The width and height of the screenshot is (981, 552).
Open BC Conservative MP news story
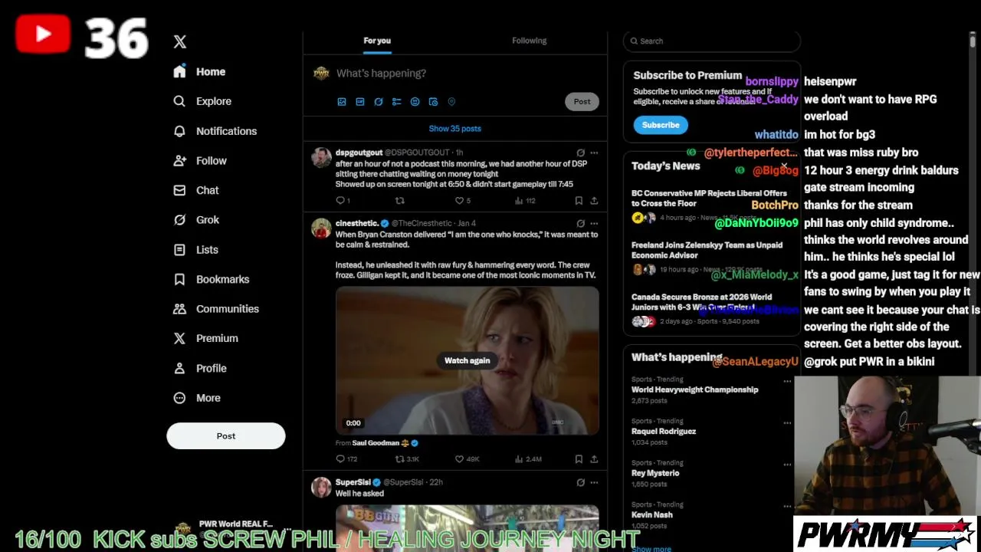tap(709, 199)
